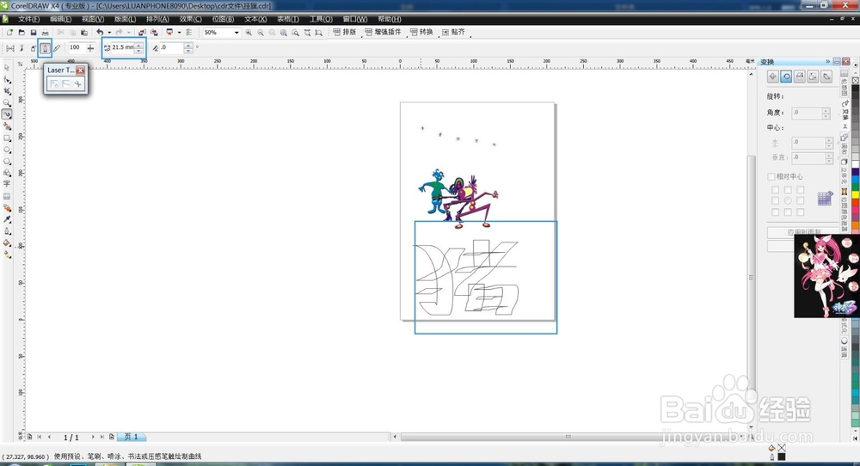Open the zoom level 50% dropdown
This screenshot has height=466, width=860.
point(236,33)
